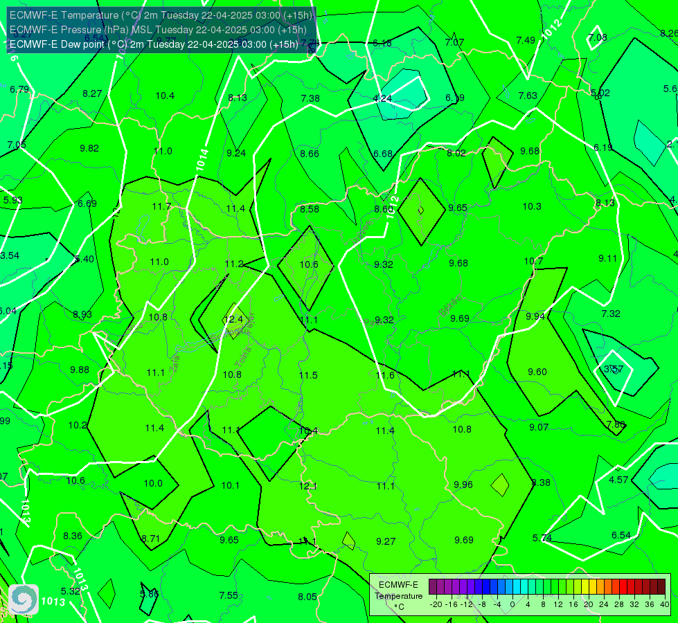Screen dimensions: 678x623
Task: Click the 9.82 temperature value
Action: point(89,148)
